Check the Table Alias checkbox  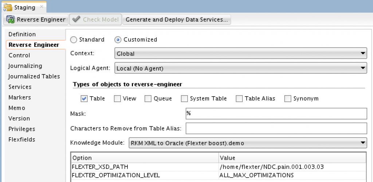point(239,98)
